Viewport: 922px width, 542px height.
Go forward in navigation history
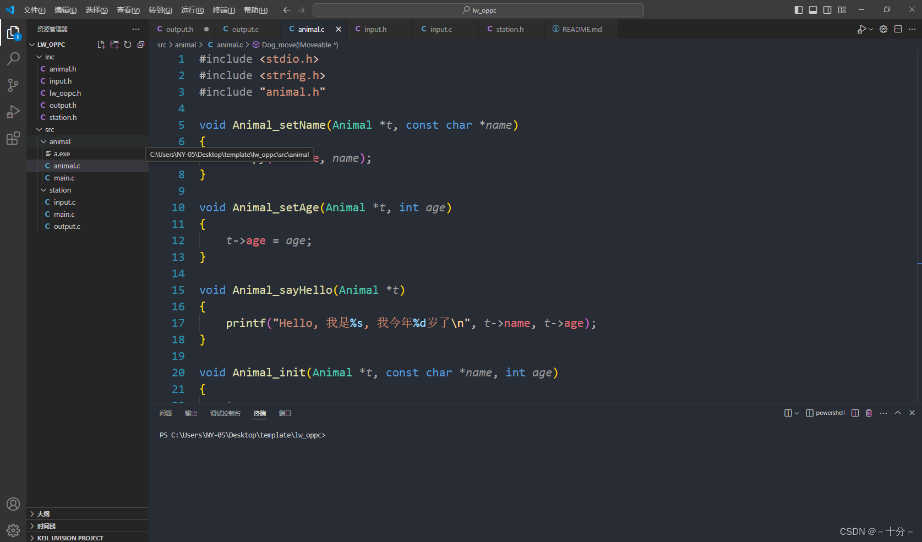pyautogui.click(x=301, y=10)
